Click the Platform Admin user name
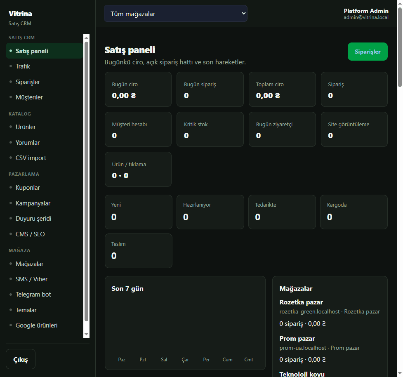Image resolution: width=403 pixels, height=377 pixels. point(366,11)
